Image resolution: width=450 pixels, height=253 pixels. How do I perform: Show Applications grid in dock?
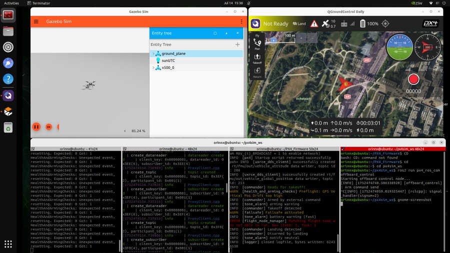click(8, 244)
